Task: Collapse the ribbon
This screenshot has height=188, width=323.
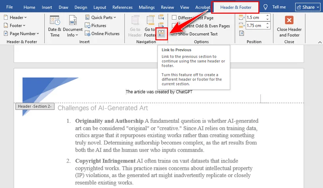Action: pos(320,42)
